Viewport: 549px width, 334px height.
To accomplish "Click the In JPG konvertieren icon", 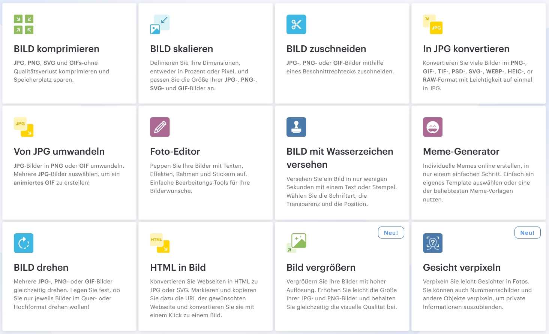I will 433,24.
